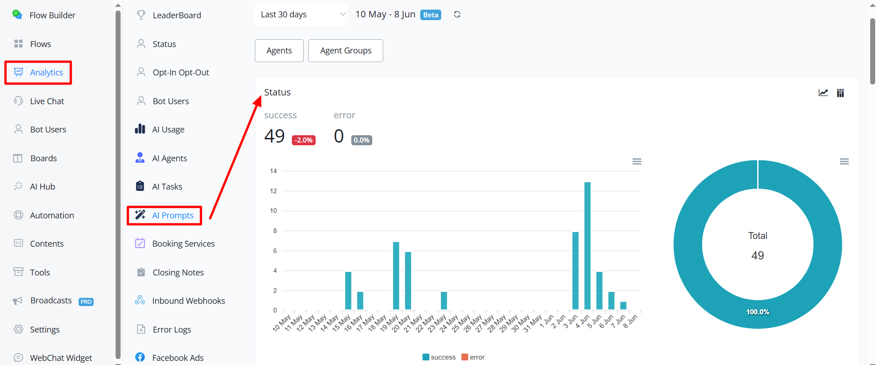Screen dimensions: 877x365
Task: Switch Status chart to line view icon
Action: tap(823, 93)
